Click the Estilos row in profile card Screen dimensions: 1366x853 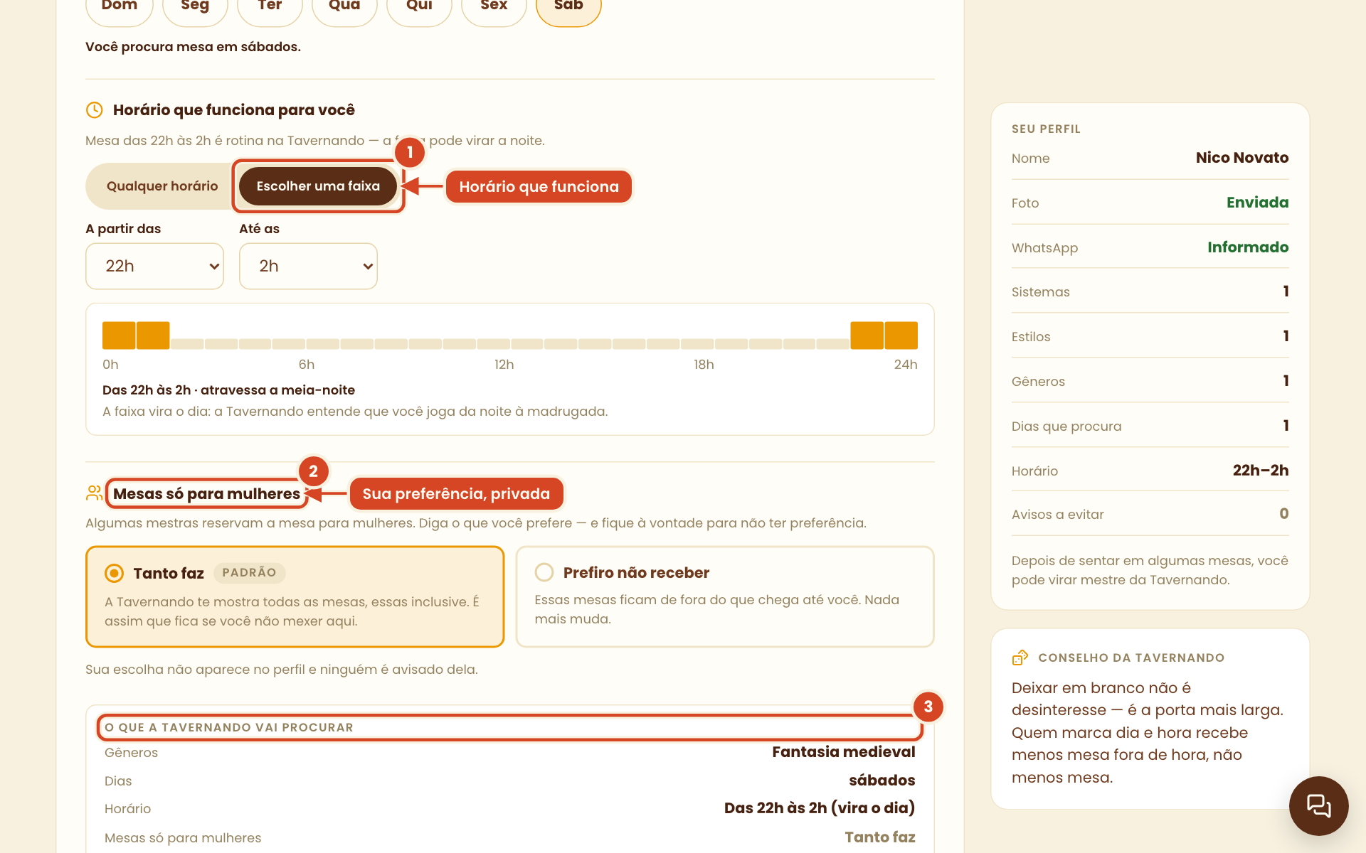(1150, 336)
